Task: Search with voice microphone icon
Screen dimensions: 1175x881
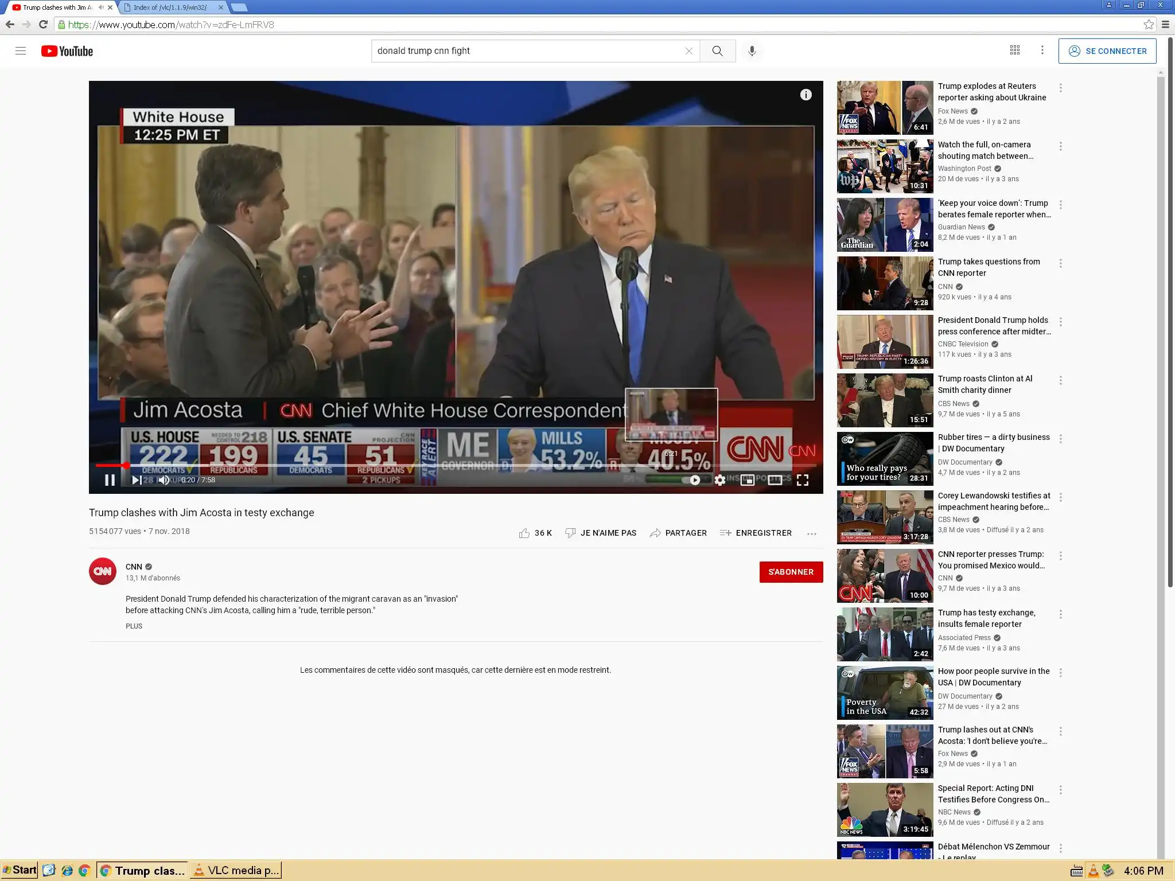Action: pyautogui.click(x=752, y=51)
